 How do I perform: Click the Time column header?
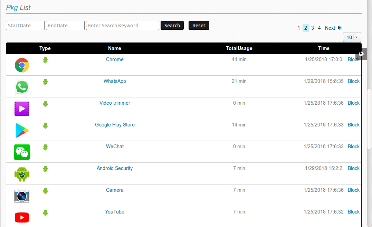324,48
